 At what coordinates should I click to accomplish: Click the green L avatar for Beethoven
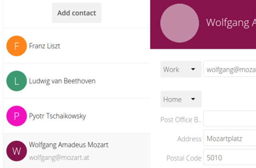pos(16,81)
